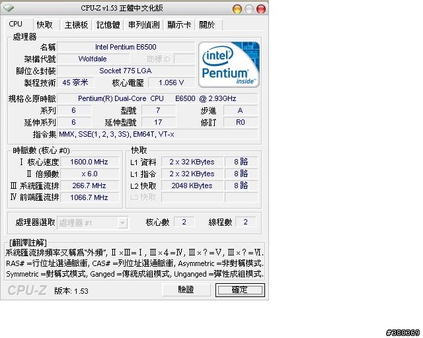Click the L1 資料 8 路 value

pos(241,162)
